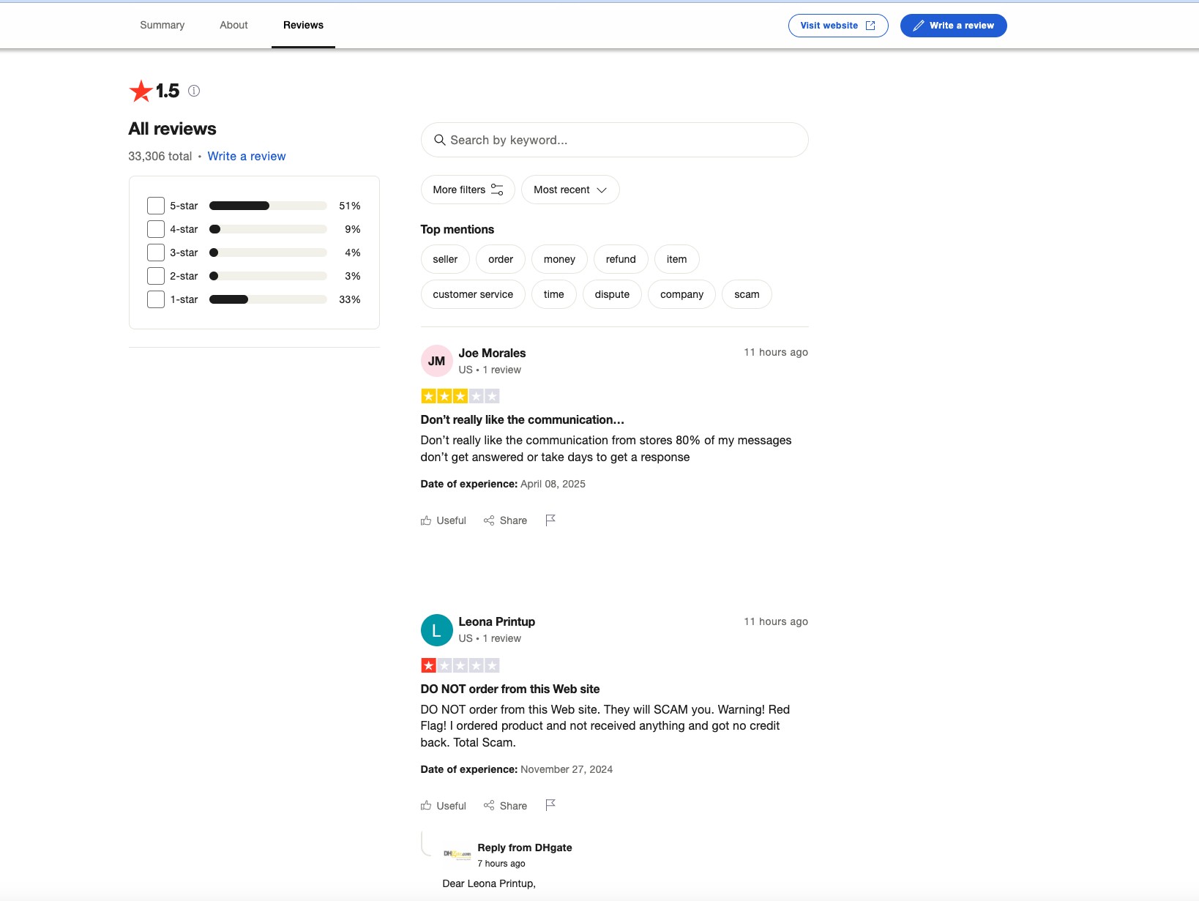This screenshot has height=901, width=1199.
Task: Click the 51% value for 5-star
Action: pos(350,206)
